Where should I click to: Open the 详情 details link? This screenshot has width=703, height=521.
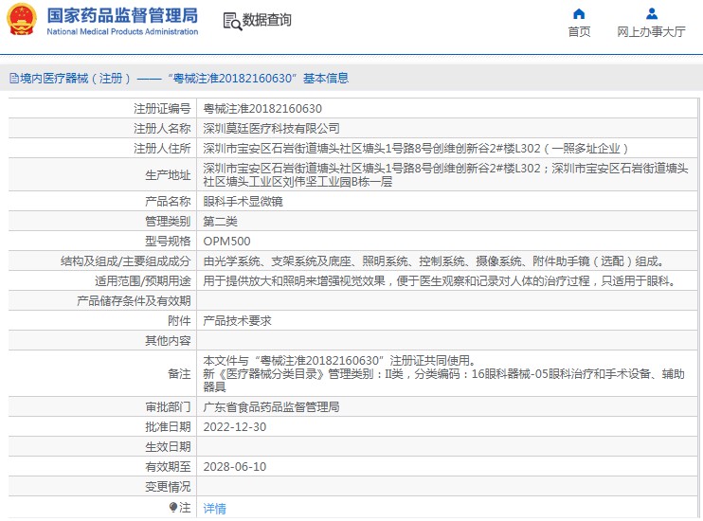[214, 509]
